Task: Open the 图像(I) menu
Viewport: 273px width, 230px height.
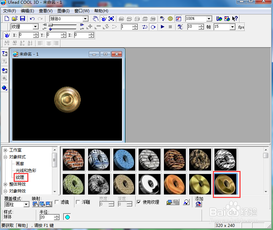Action: point(63,11)
